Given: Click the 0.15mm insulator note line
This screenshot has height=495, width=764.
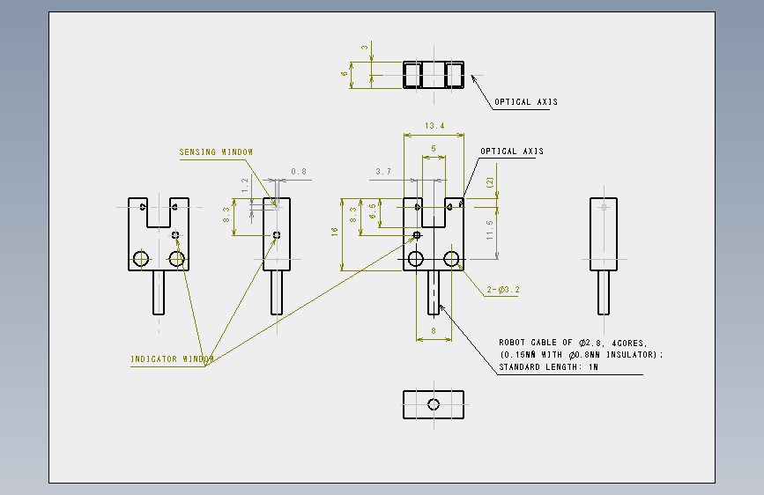Looking at the screenshot, I should (x=582, y=355).
